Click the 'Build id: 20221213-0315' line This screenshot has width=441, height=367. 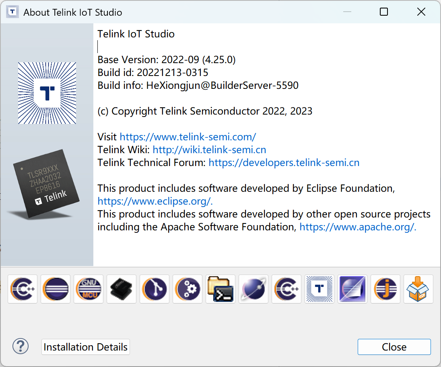coord(153,72)
